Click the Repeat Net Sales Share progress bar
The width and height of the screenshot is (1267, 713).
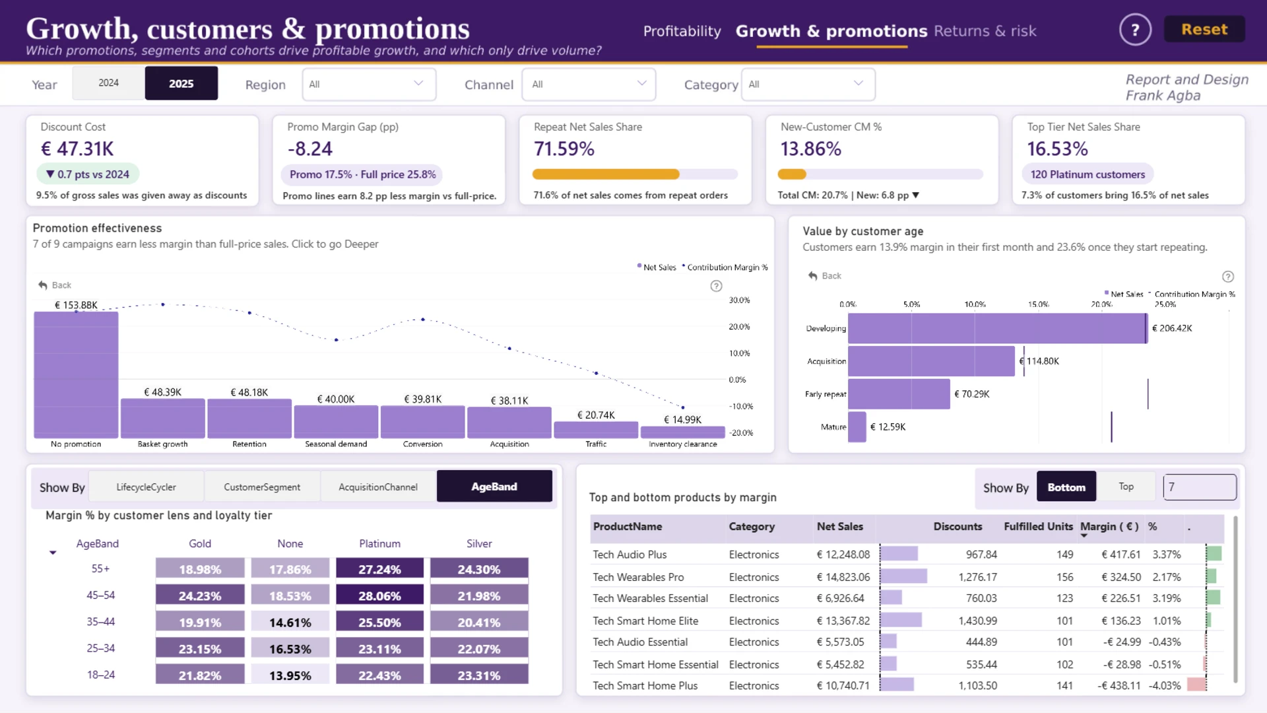point(635,174)
